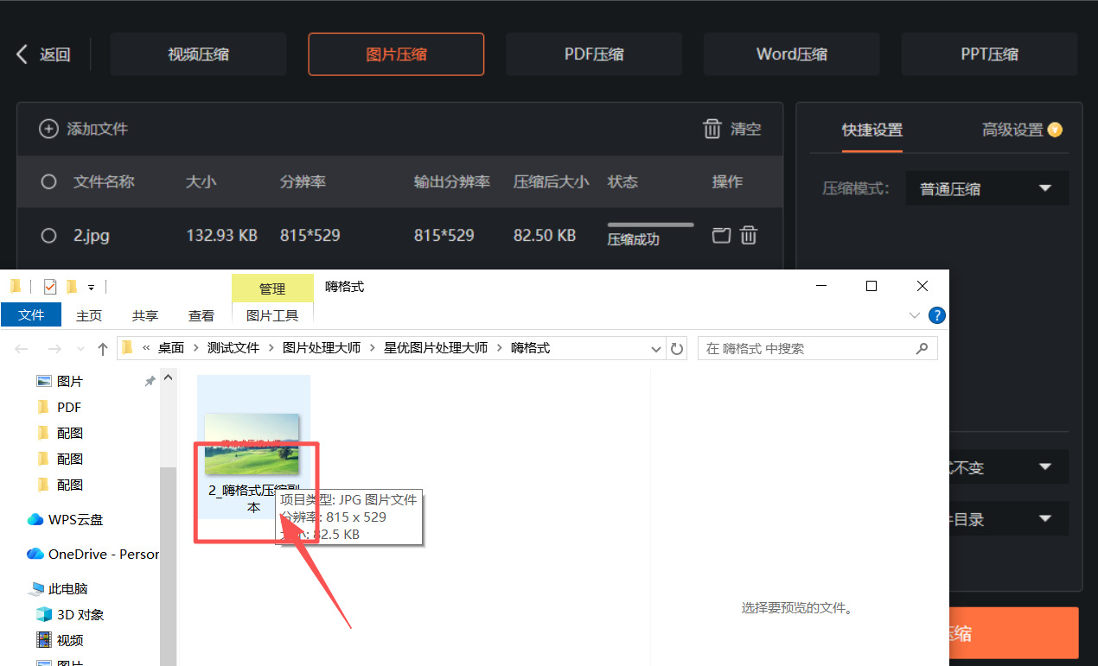Open the Explorer 文件 menu
This screenshot has width=1098, height=666.
(31, 315)
